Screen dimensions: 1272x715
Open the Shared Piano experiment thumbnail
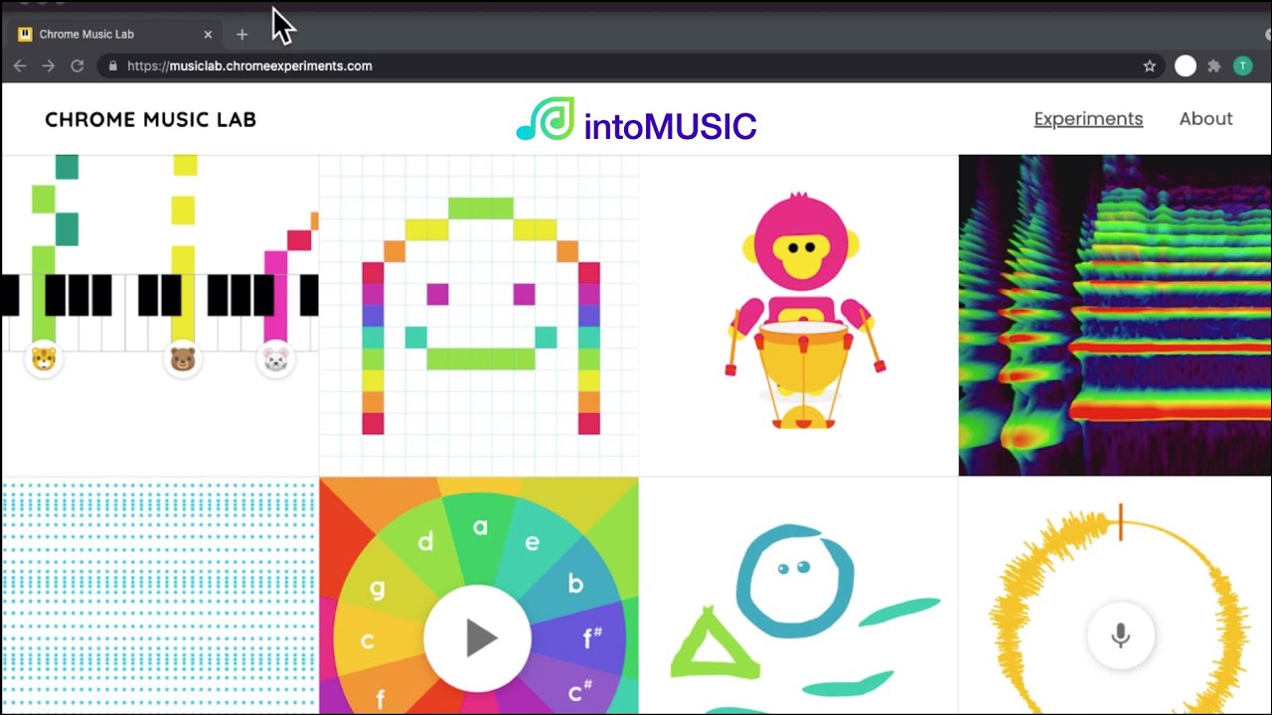coord(160,315)
